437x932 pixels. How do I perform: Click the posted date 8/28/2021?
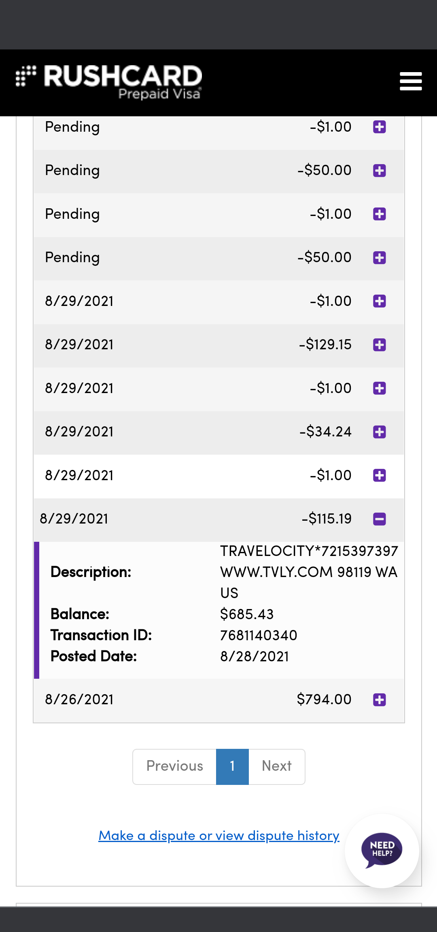point(255,656)
